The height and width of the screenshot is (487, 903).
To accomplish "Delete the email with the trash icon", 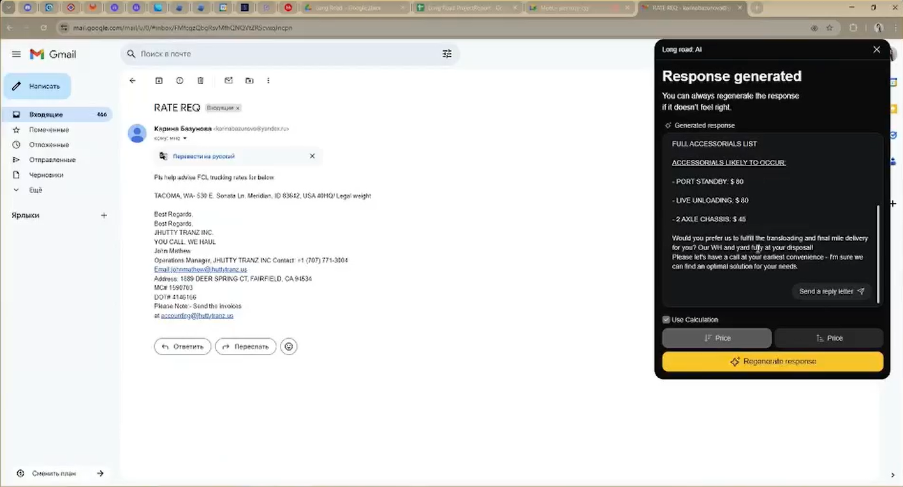I will pos(200,81).
